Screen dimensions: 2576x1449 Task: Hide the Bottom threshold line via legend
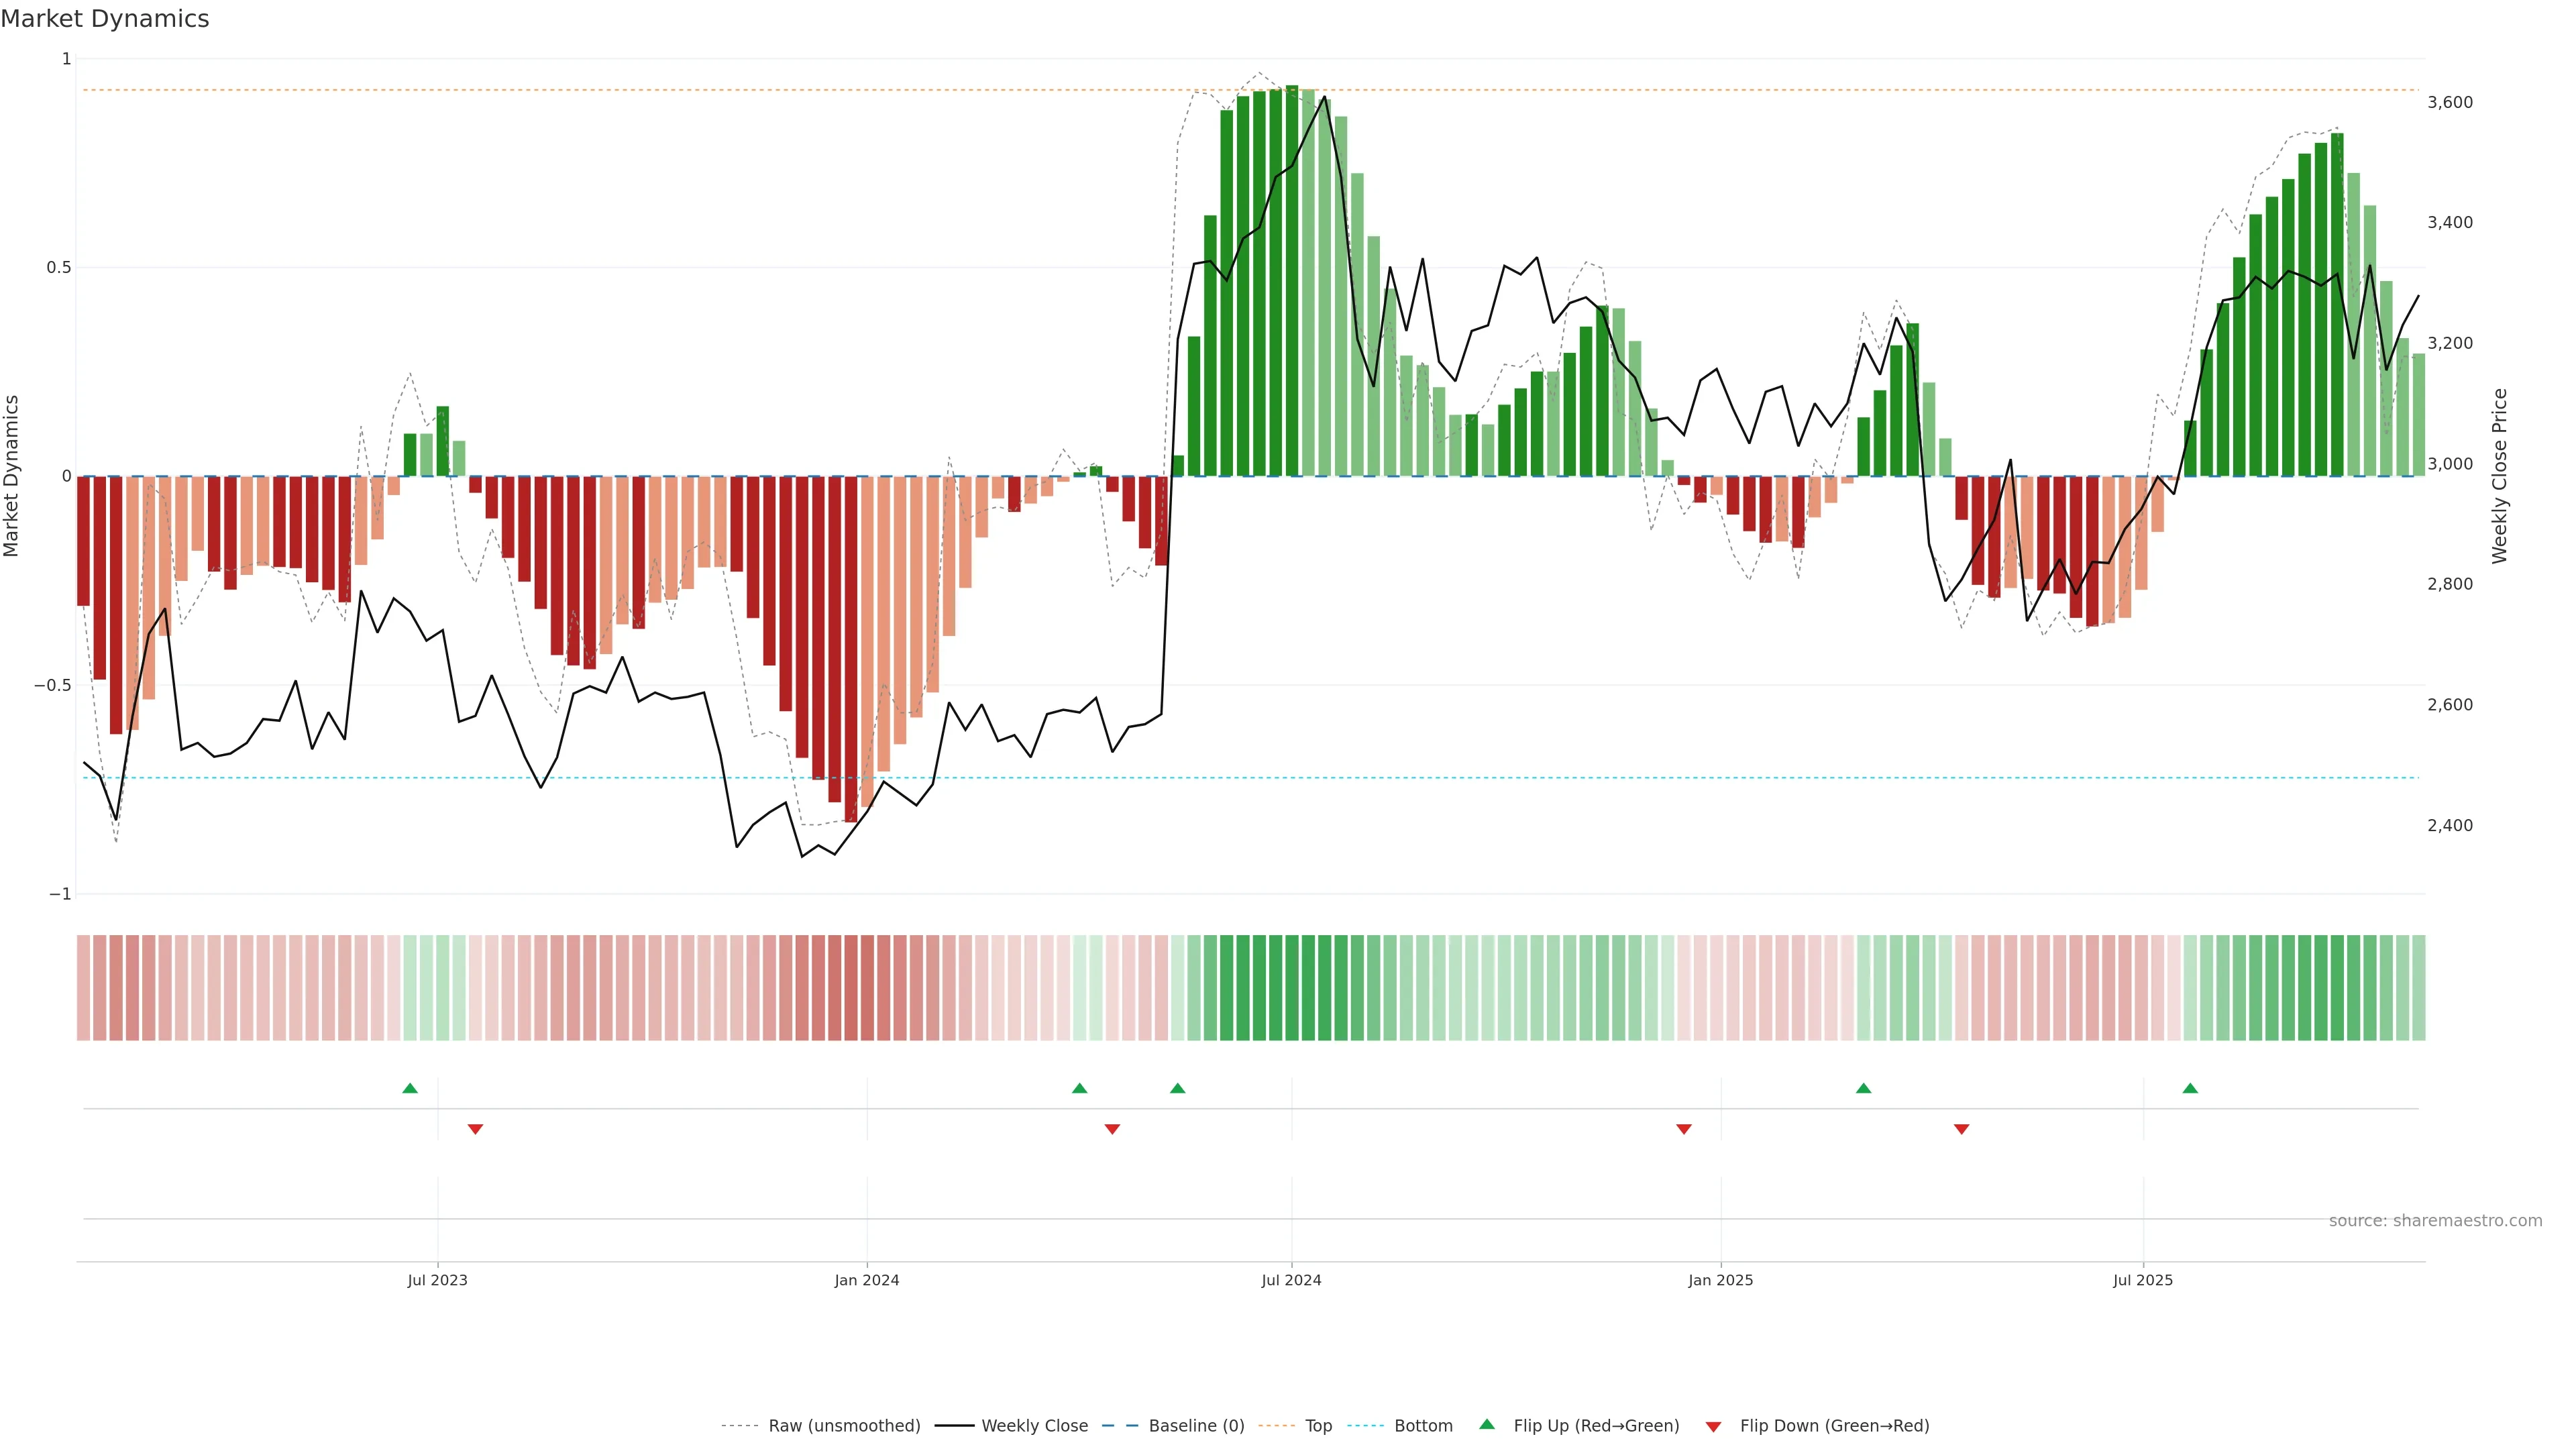pyautogui.click(x=1423, y=1426)
